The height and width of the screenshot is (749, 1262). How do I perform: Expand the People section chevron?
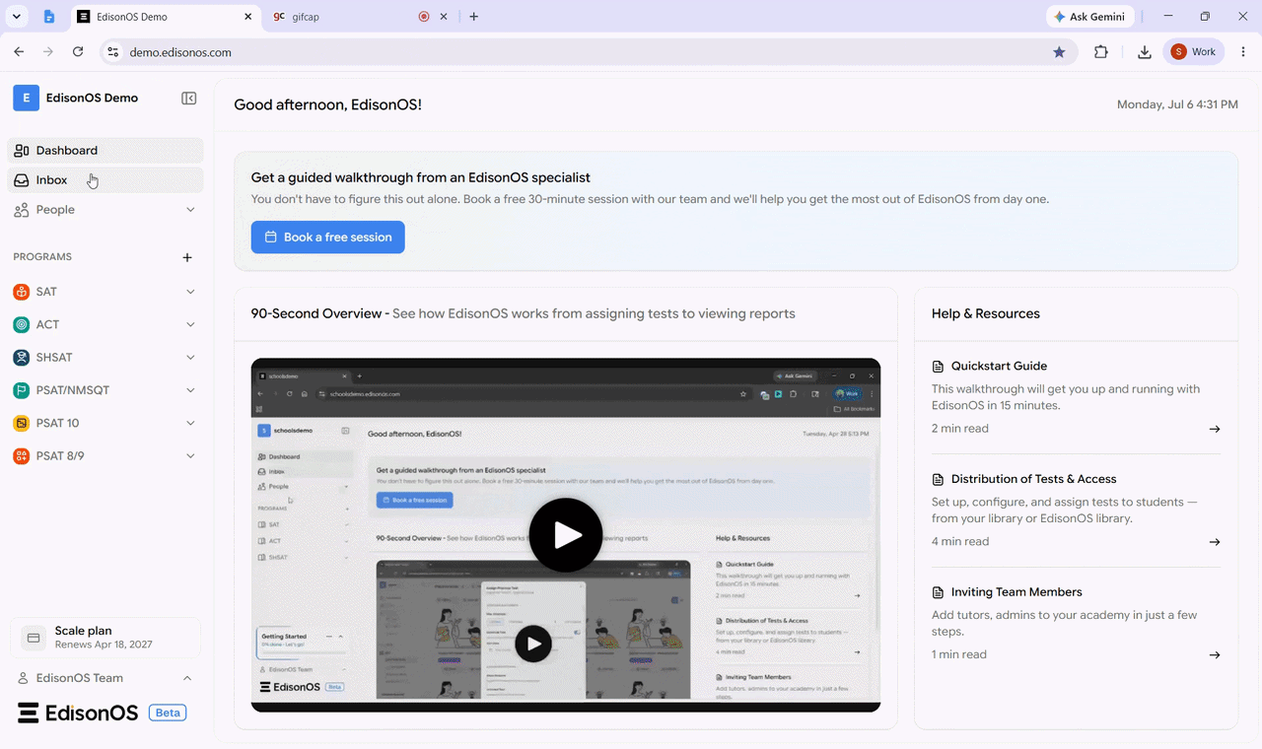pyautogui.click(x=190, y=210)
